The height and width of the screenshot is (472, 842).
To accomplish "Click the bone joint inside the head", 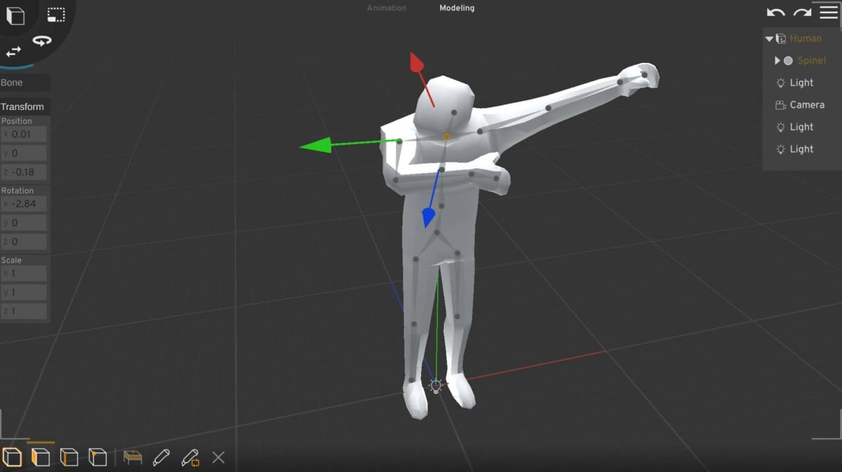I will (454, 113).
